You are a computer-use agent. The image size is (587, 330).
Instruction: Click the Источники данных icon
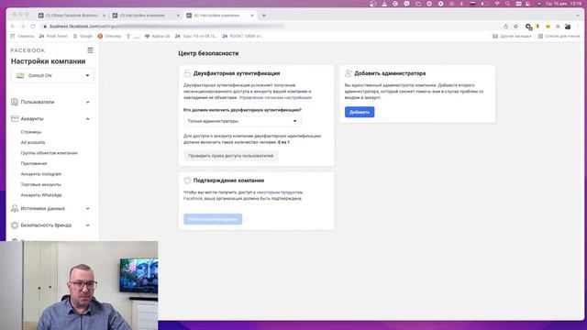pos(15,208)
